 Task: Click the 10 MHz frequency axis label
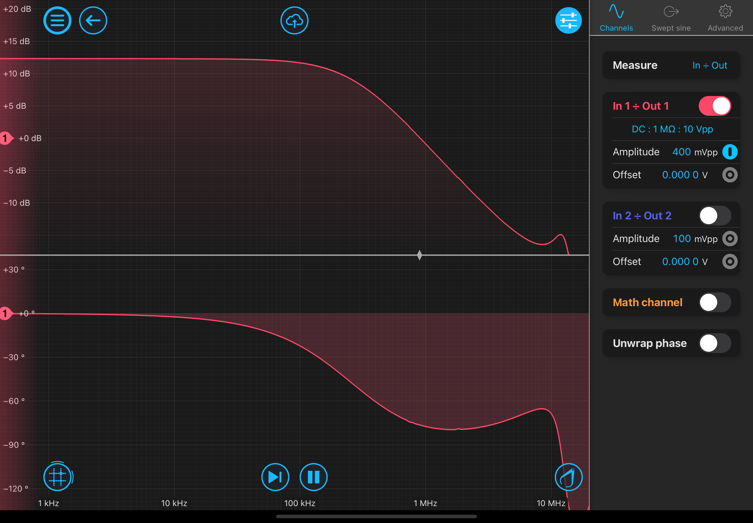551,503
